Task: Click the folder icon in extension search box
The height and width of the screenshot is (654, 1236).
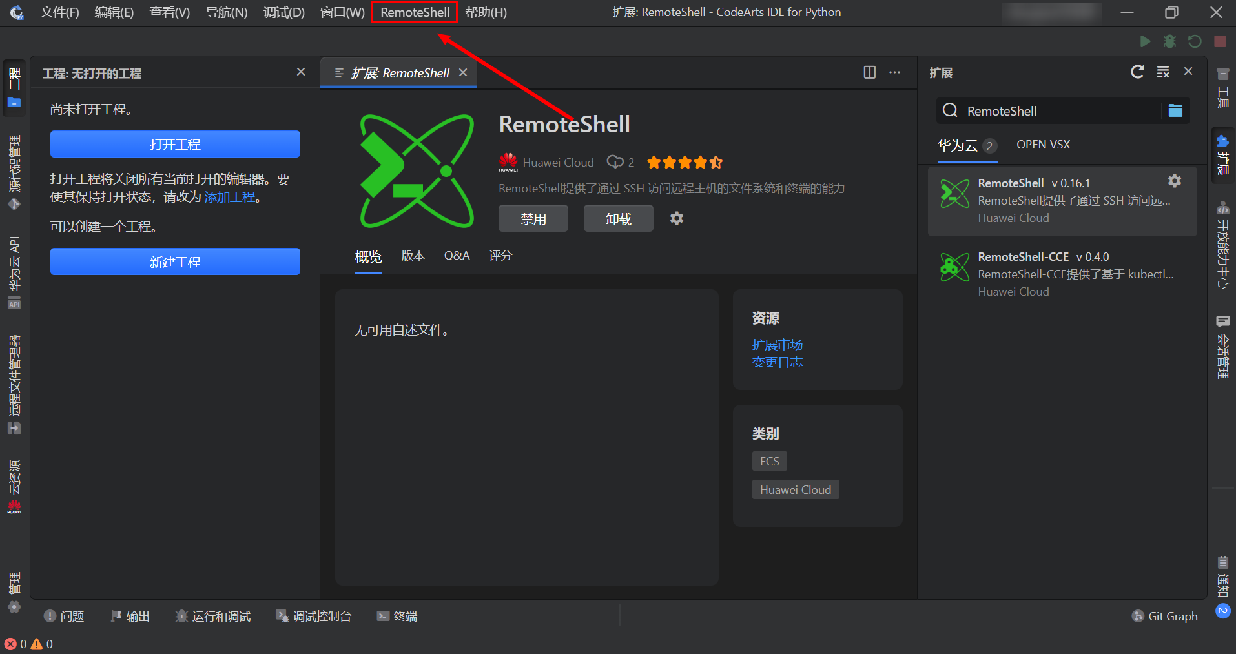Action: tap(1175, 110)
